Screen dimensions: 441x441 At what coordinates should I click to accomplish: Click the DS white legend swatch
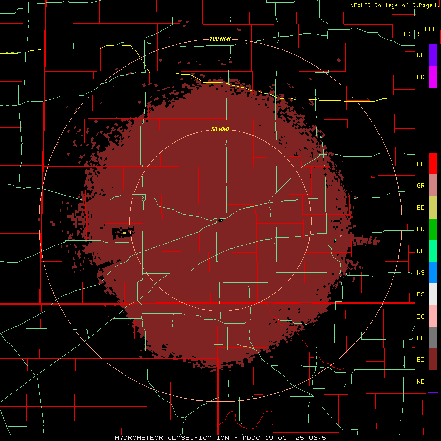tap(433, 294)
